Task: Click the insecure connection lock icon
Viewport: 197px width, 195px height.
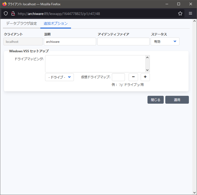Action: 13,14
